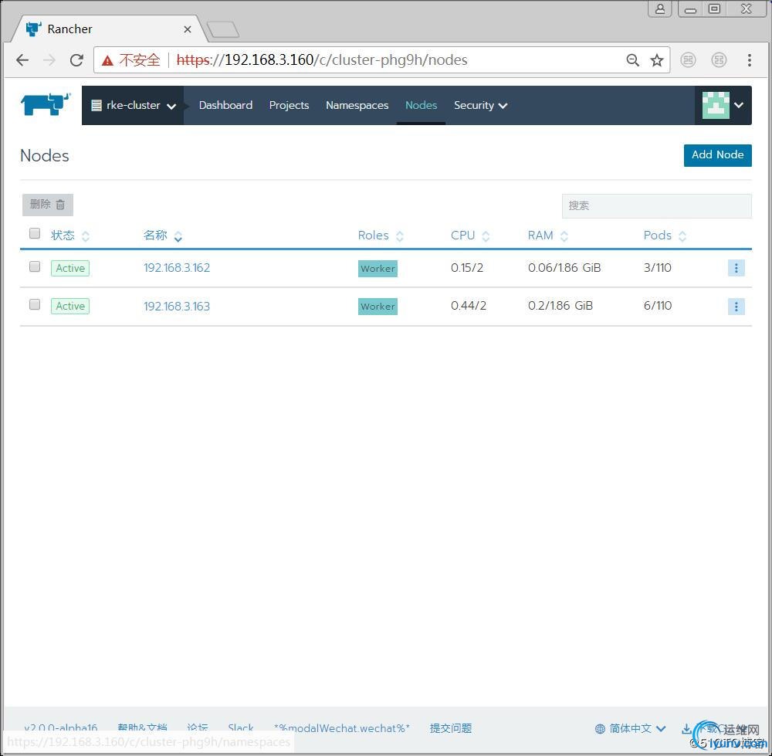Sort table by CPU column
The image size is (772, 756).
pyautogui.click(x=470, y=236)
